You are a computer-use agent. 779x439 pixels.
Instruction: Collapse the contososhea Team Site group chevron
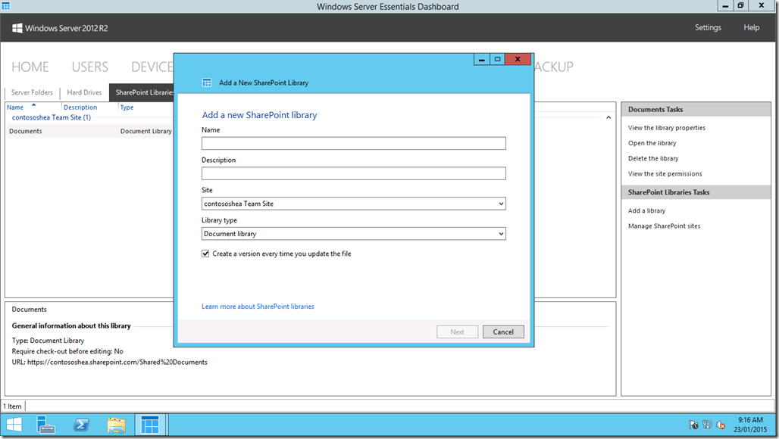point(608,117)
